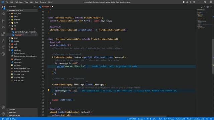Screen dimensions: 214x120
Task: Open Run and Debug view
Action: coord(3,27)
